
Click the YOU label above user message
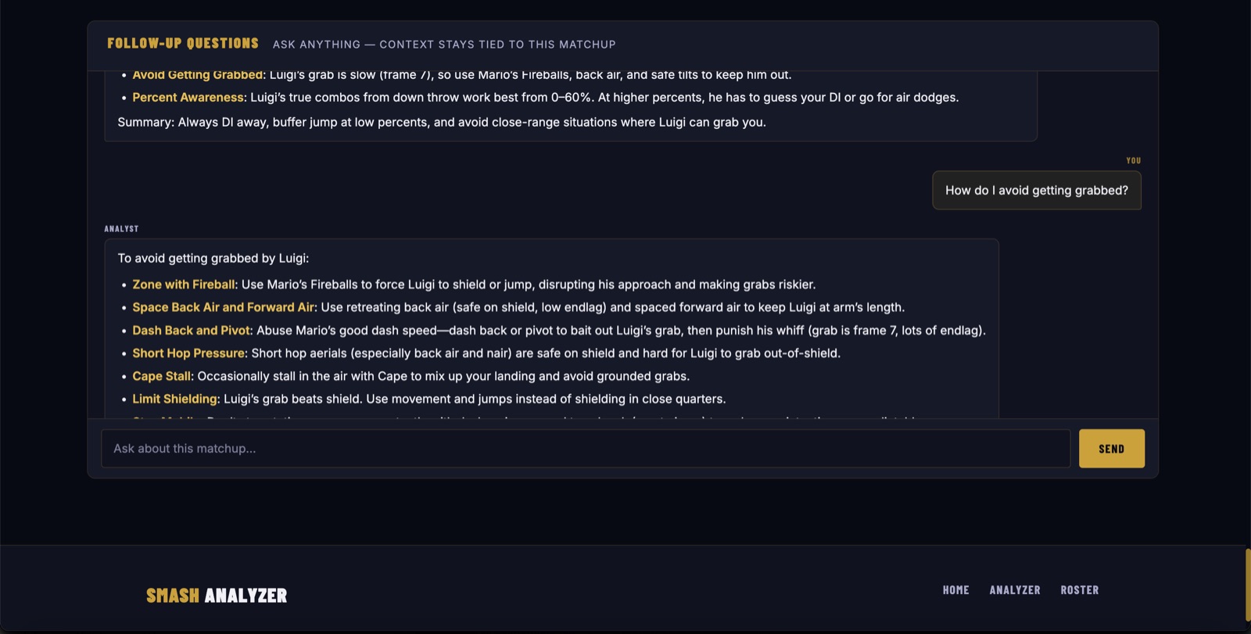tap(1134, 160)
